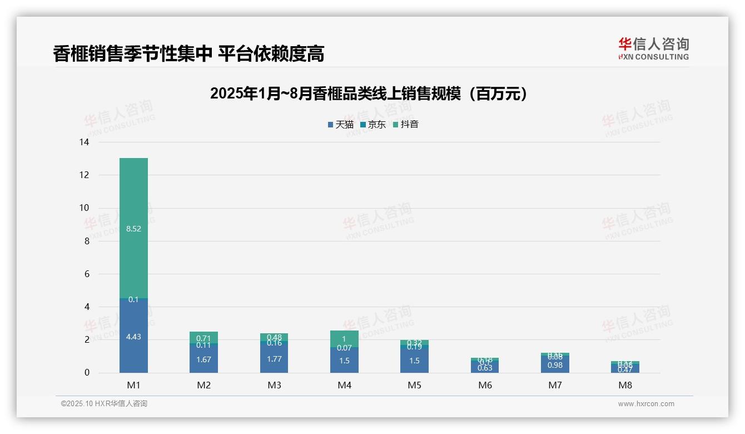Expand details for the M1 bar
This screenshot has width=745, height=434.
[133, 264]
